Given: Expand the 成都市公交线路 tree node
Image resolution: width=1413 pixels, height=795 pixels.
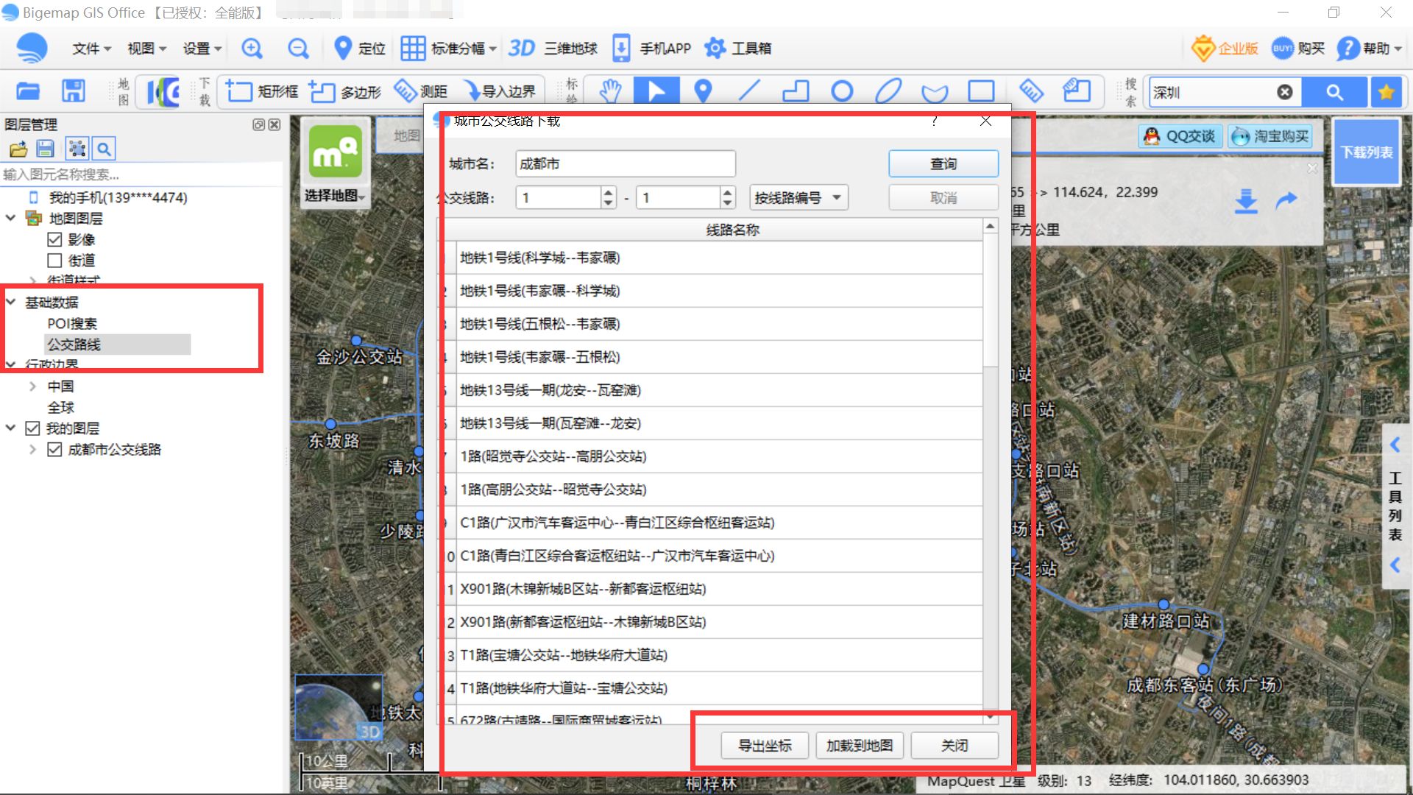Looking at the screenshot, I should (32, 450).
